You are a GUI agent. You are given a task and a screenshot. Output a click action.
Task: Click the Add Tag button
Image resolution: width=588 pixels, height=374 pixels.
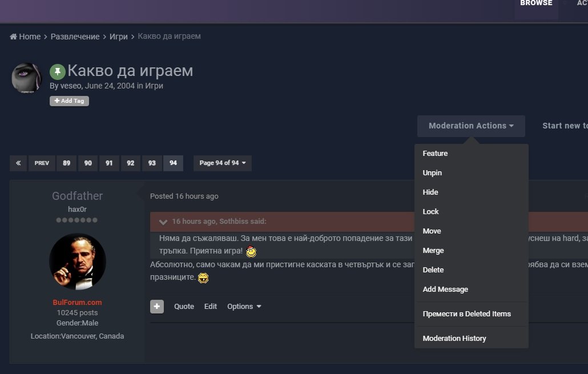point(69,101)
